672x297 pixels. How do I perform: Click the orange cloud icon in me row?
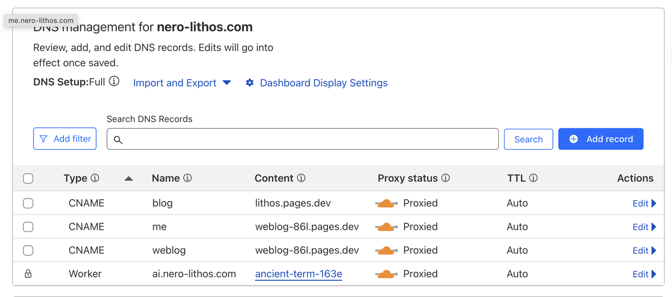pyautogui.click(x=386, y=227)
